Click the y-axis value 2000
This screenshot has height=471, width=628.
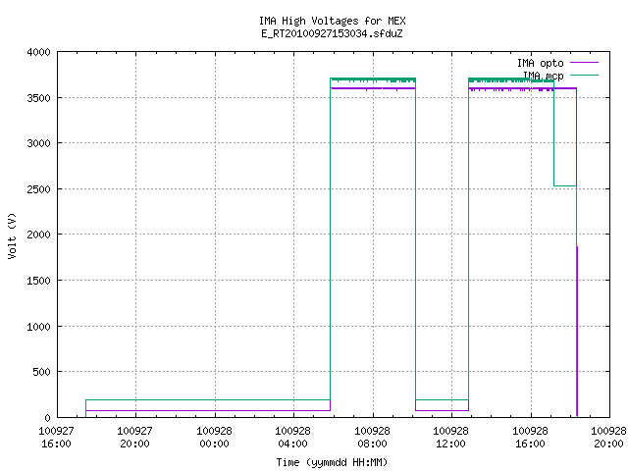[x=38, y=235]
